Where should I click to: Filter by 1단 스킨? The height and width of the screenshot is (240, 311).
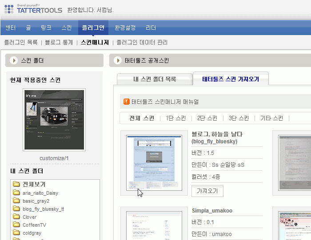(x=176, y=118)
